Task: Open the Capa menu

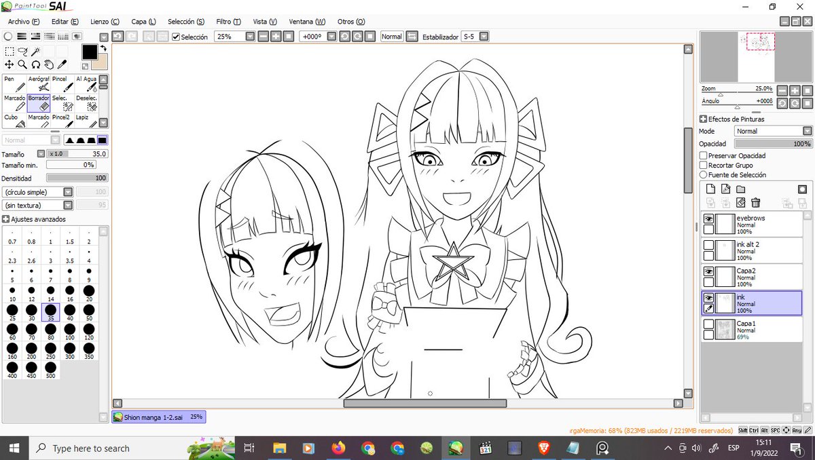Action: point(143,22)
